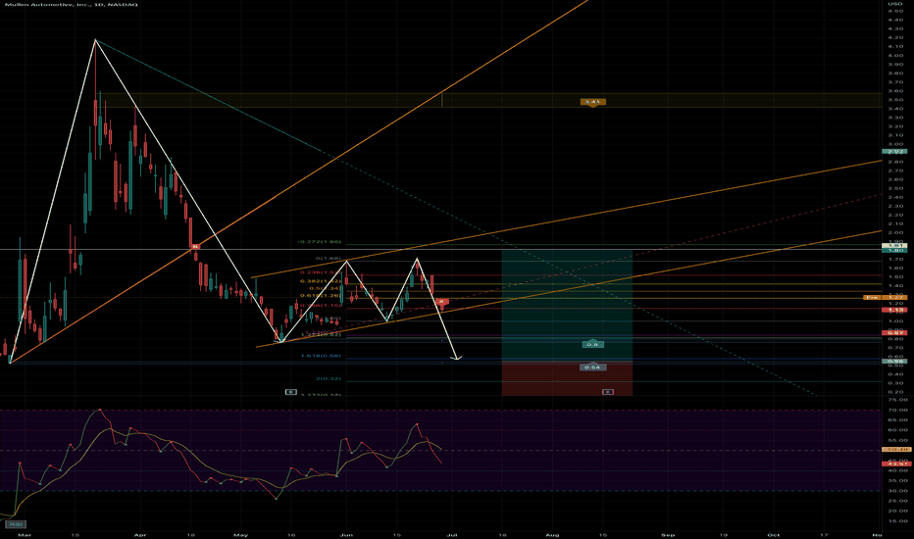
Task: Click the Aug date on the time axis
Action: tap(552, 534)
